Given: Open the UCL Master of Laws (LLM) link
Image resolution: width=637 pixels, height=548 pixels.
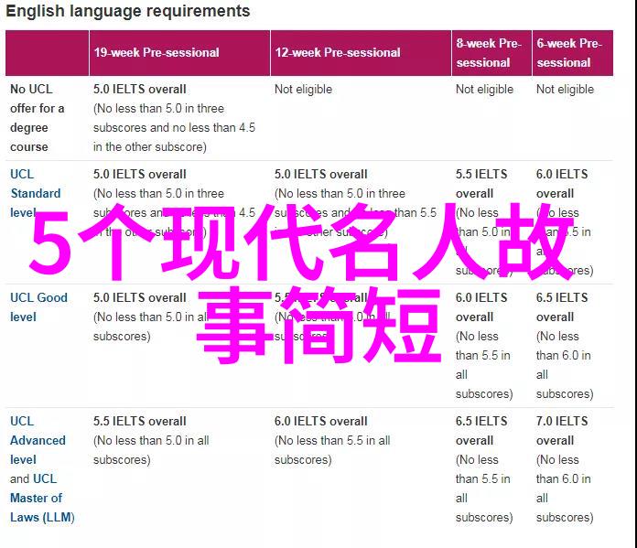Looking at the screenshot, I should pos(42,498).
